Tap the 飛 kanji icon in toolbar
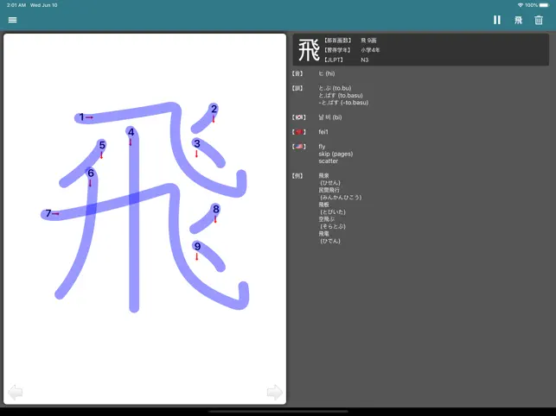 [x=518, y=20]
